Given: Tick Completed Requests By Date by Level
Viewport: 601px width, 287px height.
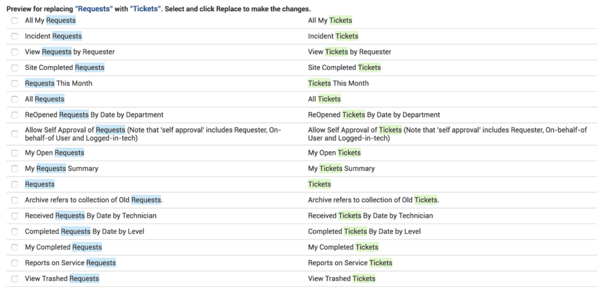Looking at the screenshot, I should (x=15, y=232).
